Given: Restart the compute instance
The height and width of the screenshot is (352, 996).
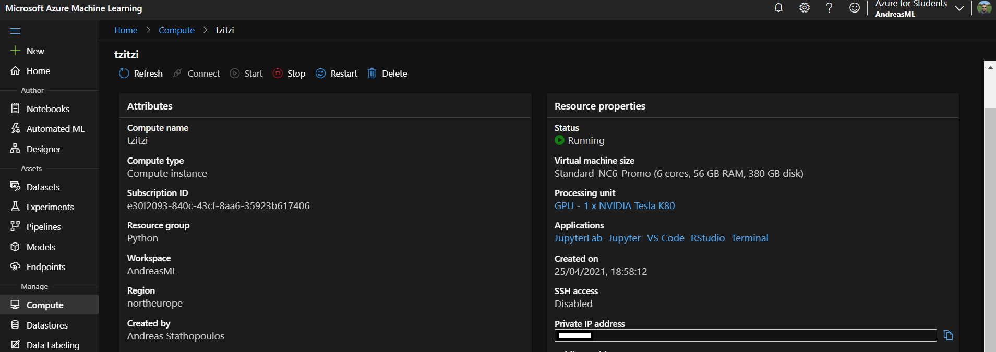Looking at the screenshot, I should tap(337, 74).
